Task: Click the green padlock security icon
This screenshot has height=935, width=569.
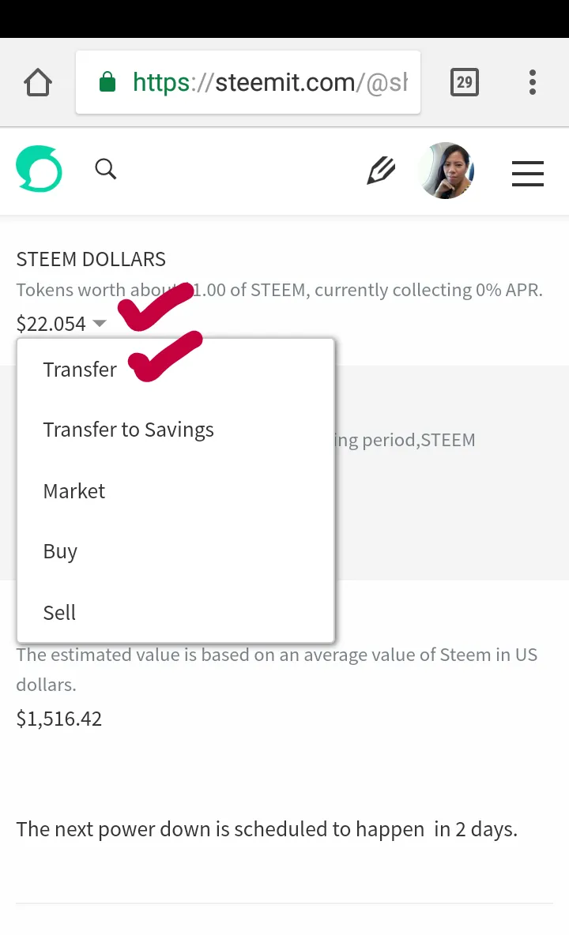Action: pyautogui.click(x=107, y=81)
